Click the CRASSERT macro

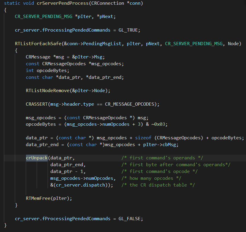37,104
